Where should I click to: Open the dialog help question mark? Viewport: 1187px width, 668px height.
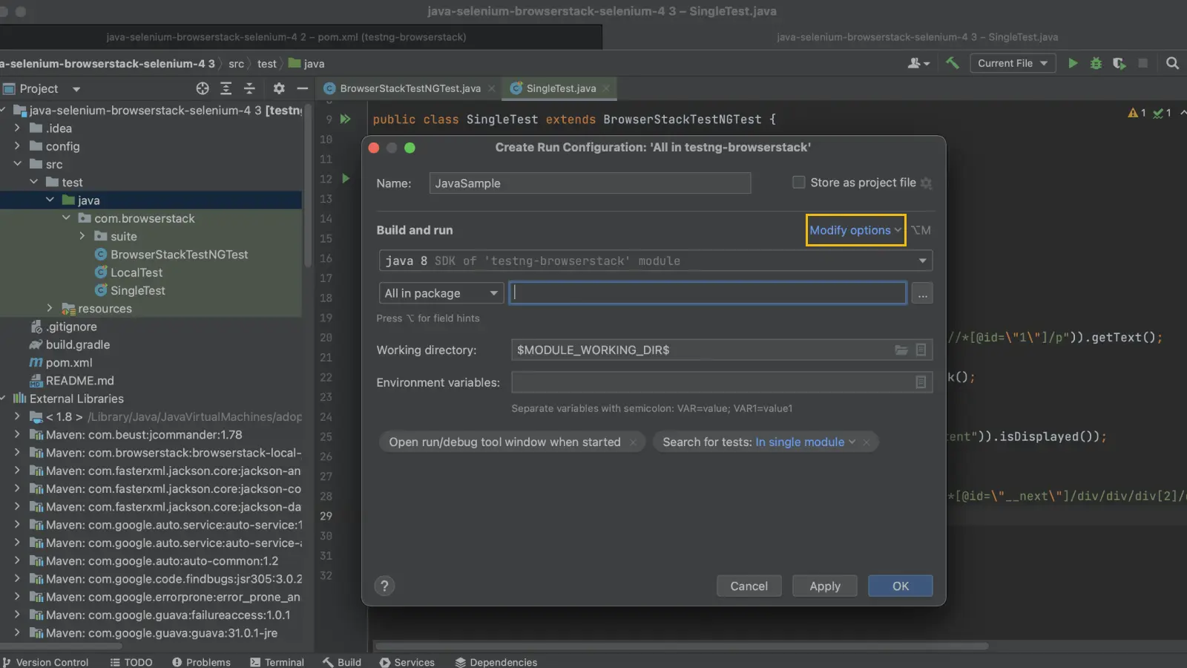tap(384, 586)
